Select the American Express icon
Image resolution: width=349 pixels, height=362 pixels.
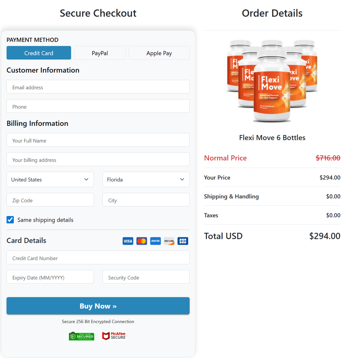point(155,241)
